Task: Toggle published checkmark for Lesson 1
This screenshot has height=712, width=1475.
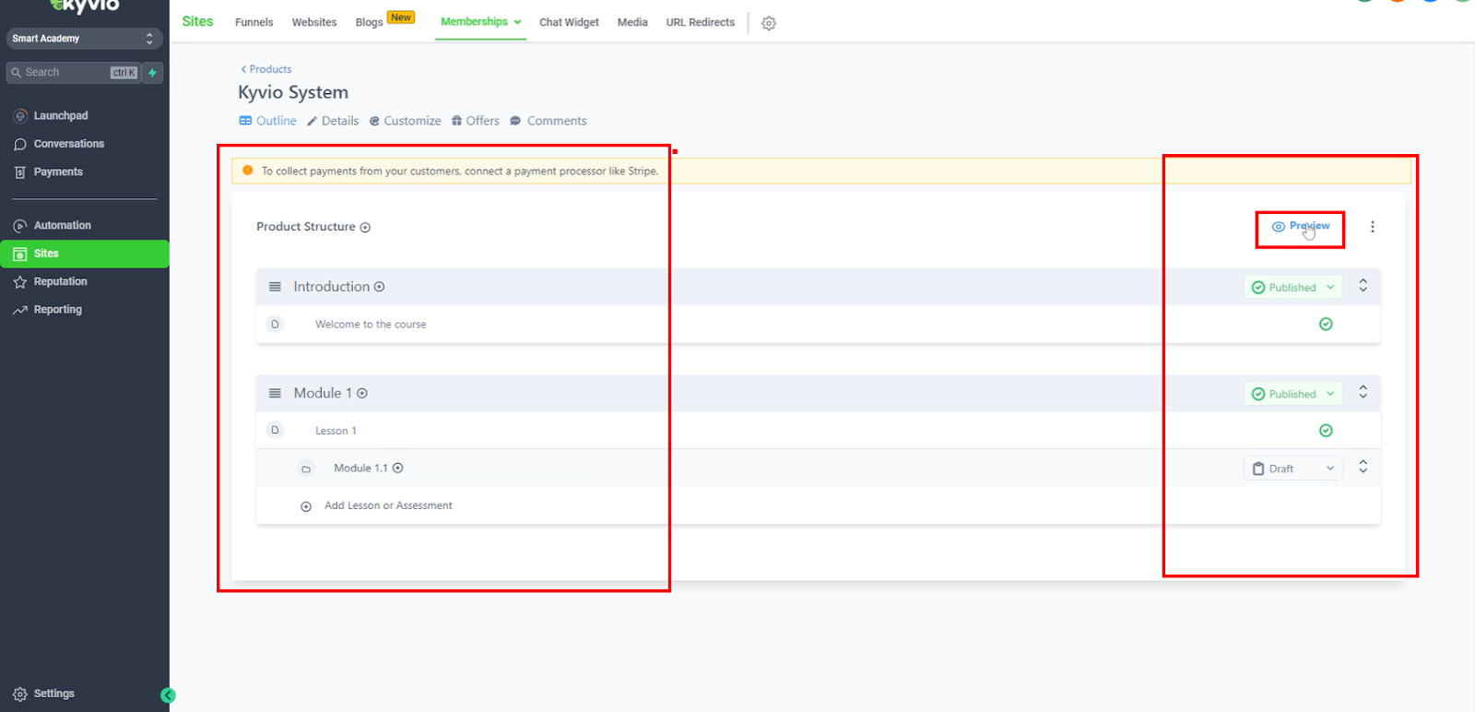Action: (x=1326, y=431)
